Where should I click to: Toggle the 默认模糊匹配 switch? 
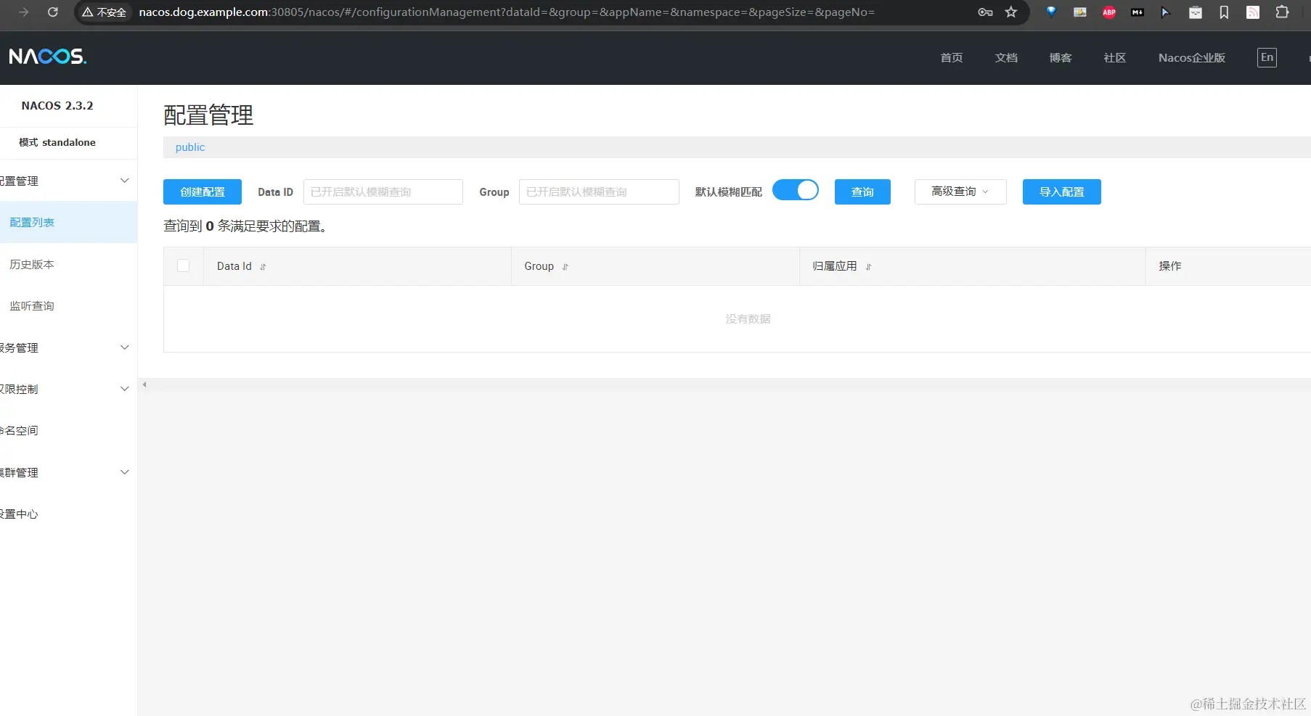[x=796, y=190]
